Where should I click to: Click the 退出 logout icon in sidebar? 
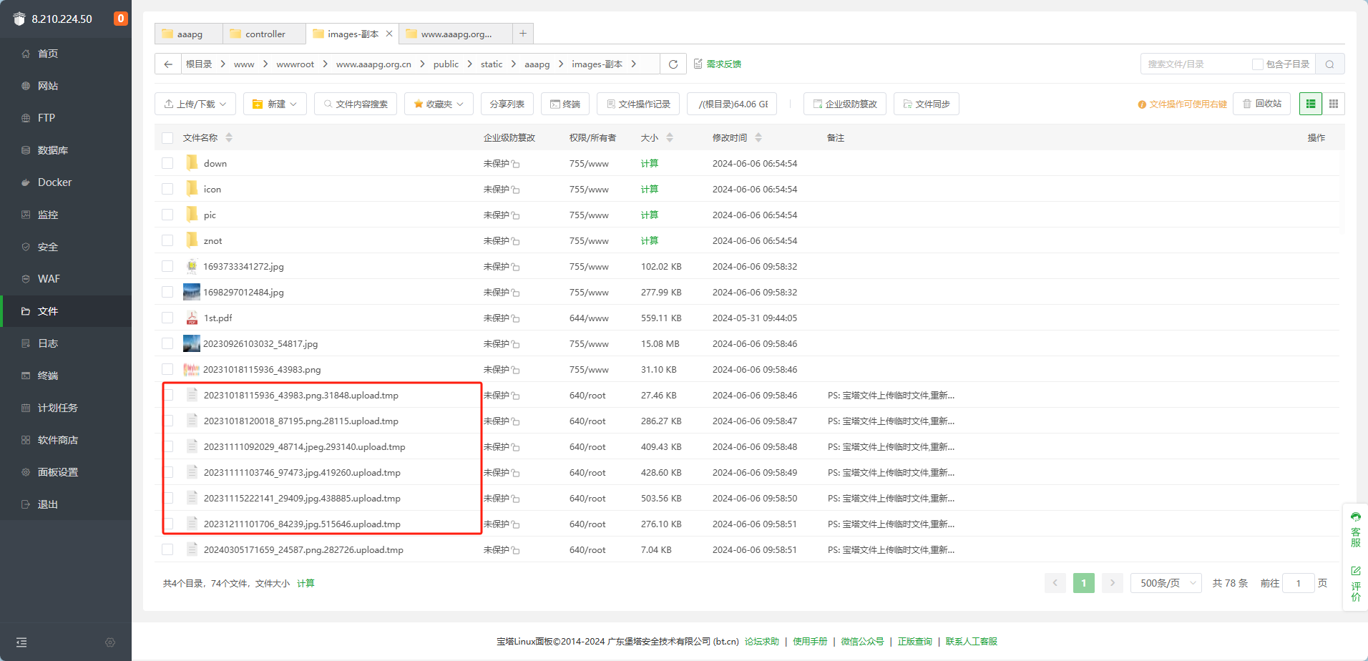(26, 504)
